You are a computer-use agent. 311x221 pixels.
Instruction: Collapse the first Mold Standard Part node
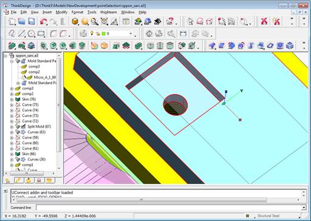pos(12,61)
